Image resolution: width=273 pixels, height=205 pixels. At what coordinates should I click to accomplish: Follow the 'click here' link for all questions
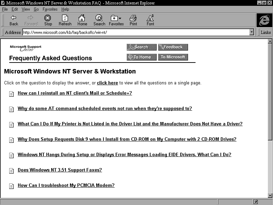coord(107,83)
